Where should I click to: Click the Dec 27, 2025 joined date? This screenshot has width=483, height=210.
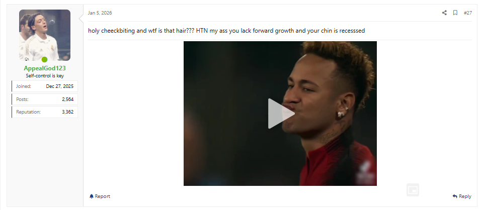click(60, 86)
